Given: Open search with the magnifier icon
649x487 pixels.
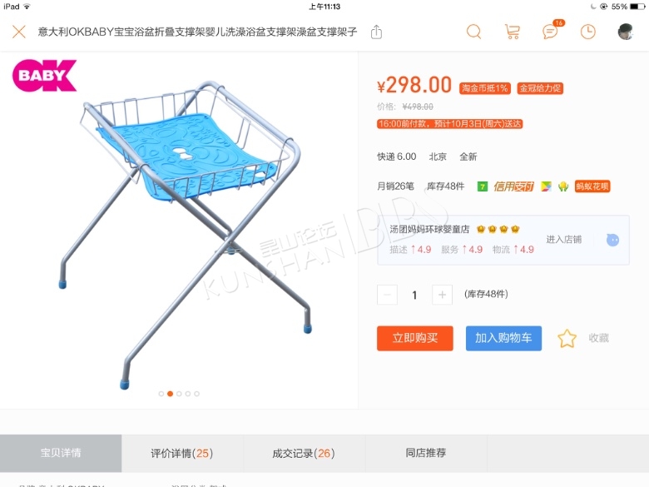Looking at the screenshot, I should (x=474, y=32).
